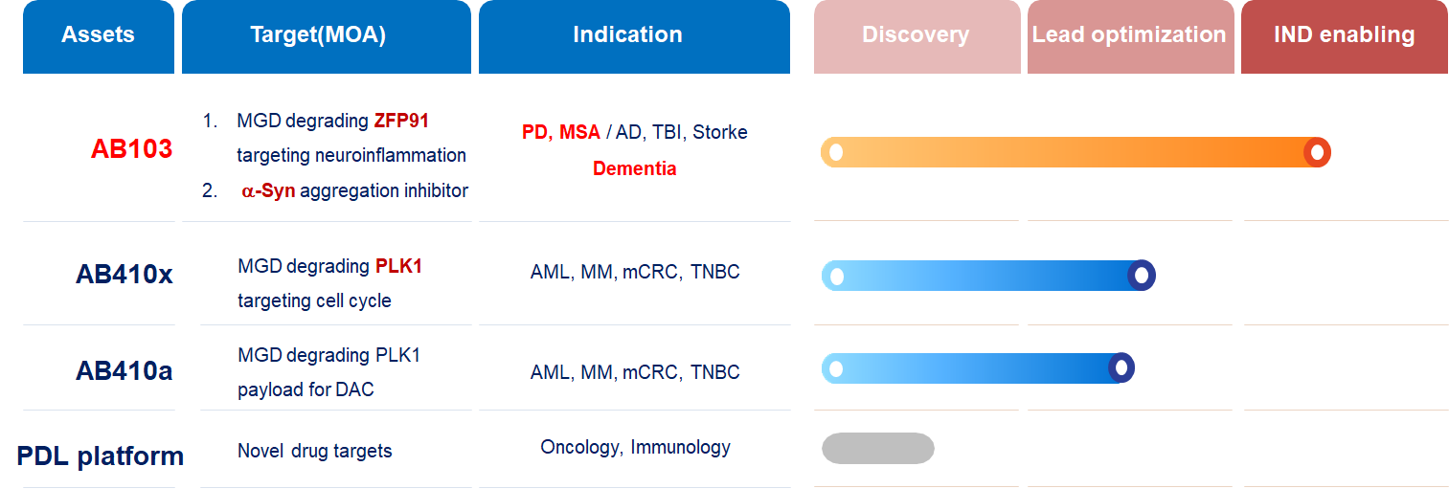Click the PDL platform label
This screenshot has width=1449, height=489.
(x=101, y=456)
